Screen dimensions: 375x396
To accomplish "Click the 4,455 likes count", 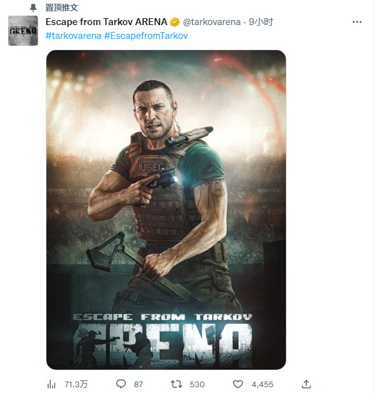I will click(x=262, y=384).
